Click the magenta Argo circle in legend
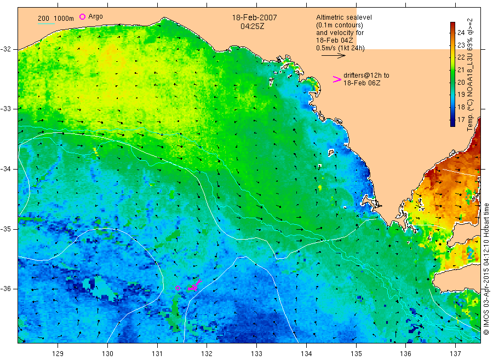This screenshot has height=361, width=493. (82, 16)
